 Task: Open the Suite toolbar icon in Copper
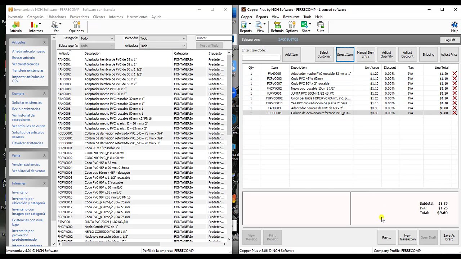(321, 27)
